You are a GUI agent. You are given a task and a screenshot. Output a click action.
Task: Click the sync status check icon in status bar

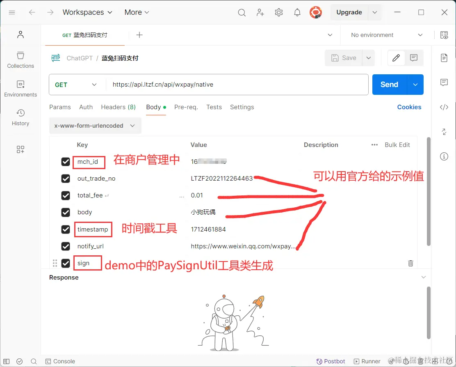click(20, 362)
